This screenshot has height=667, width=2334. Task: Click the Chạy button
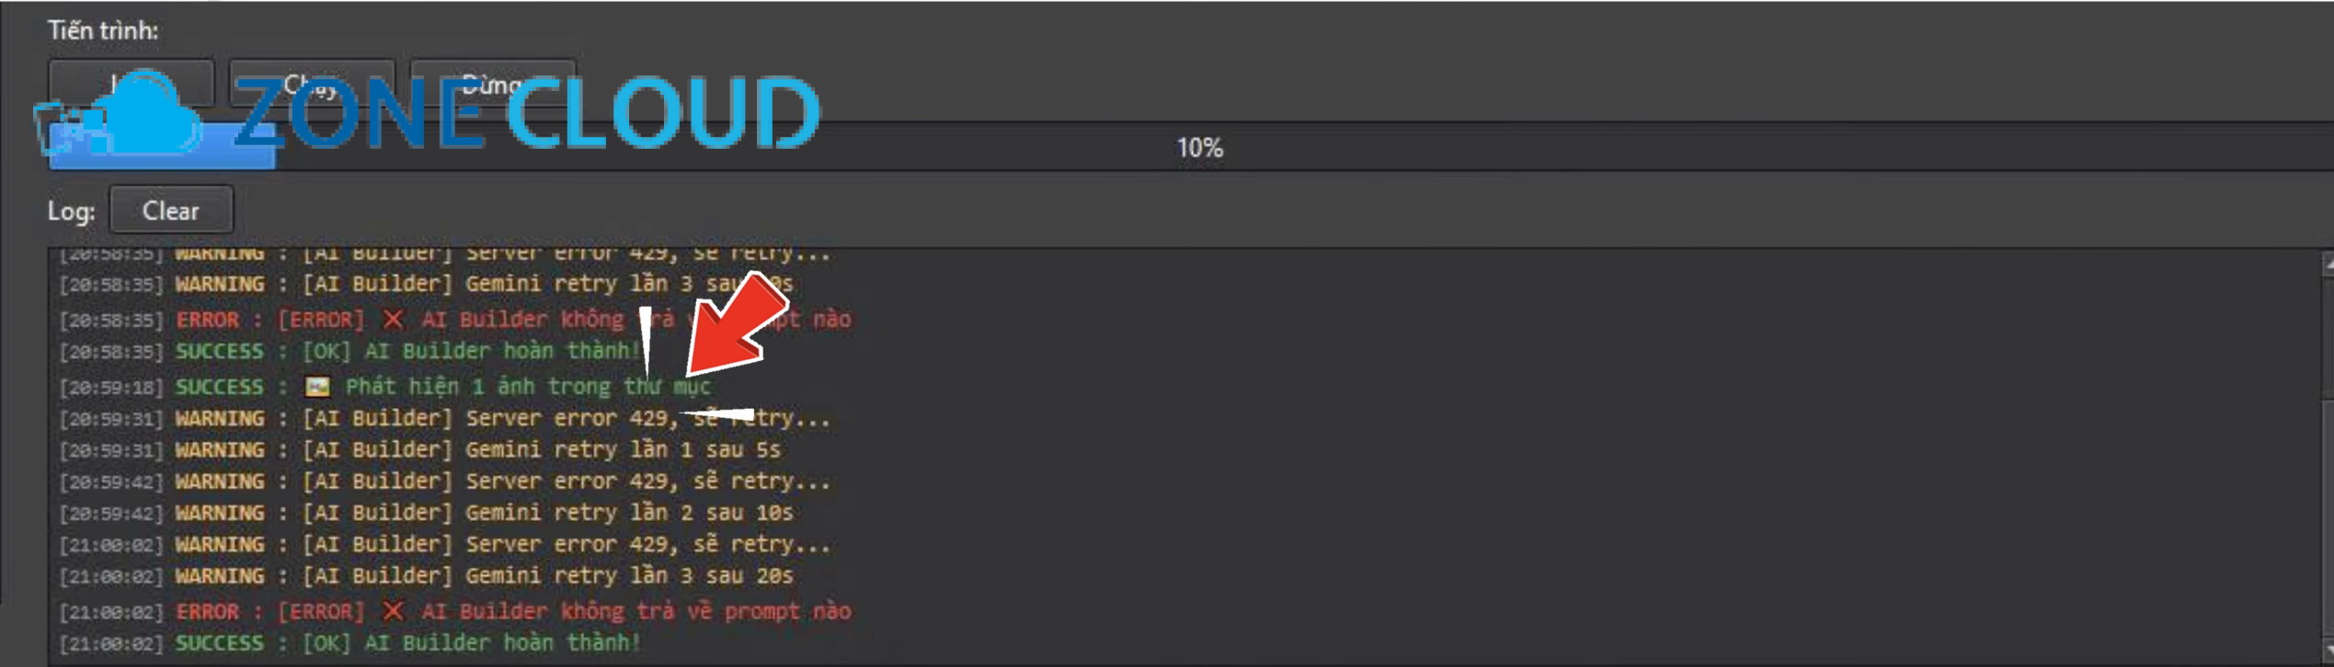pyautogui.click(x=312, y=84)
